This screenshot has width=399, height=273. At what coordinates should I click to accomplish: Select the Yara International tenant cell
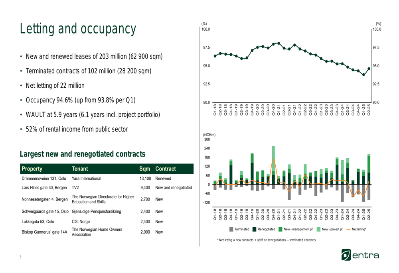pos(87,179)
